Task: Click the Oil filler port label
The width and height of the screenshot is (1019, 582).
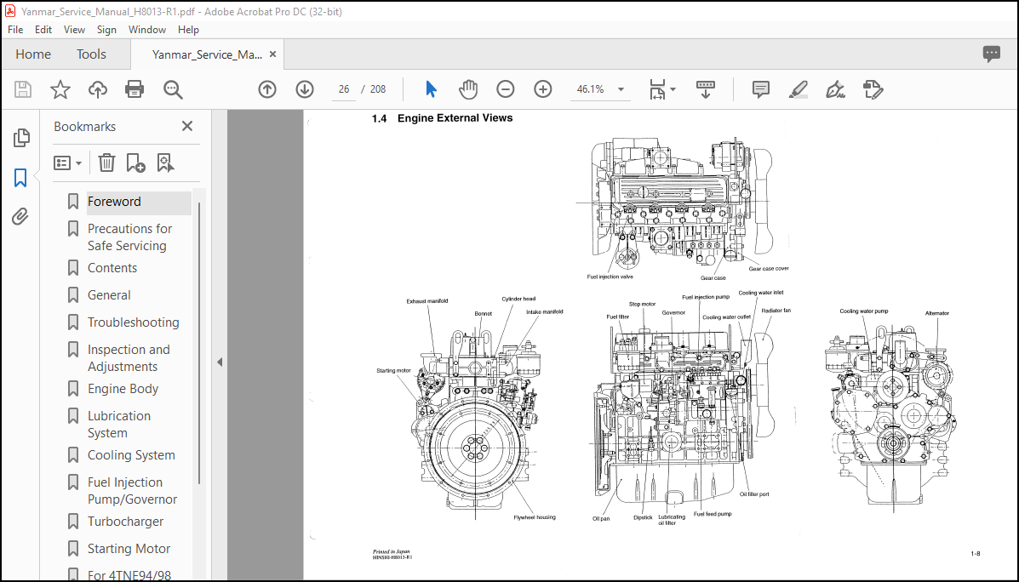Action: coord(754,494)
